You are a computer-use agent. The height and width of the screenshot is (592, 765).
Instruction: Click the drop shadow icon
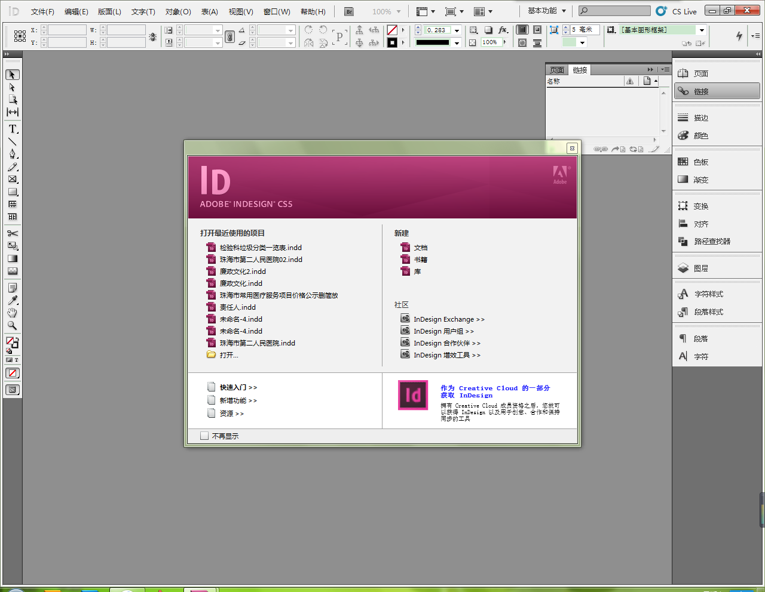pyautogui.click(x=488, y=30)
